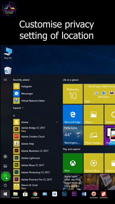Open File Explorer on the taskbar
Image resolution: width=115 pixels, height=204 pixels.
click(x=15, y=194)
